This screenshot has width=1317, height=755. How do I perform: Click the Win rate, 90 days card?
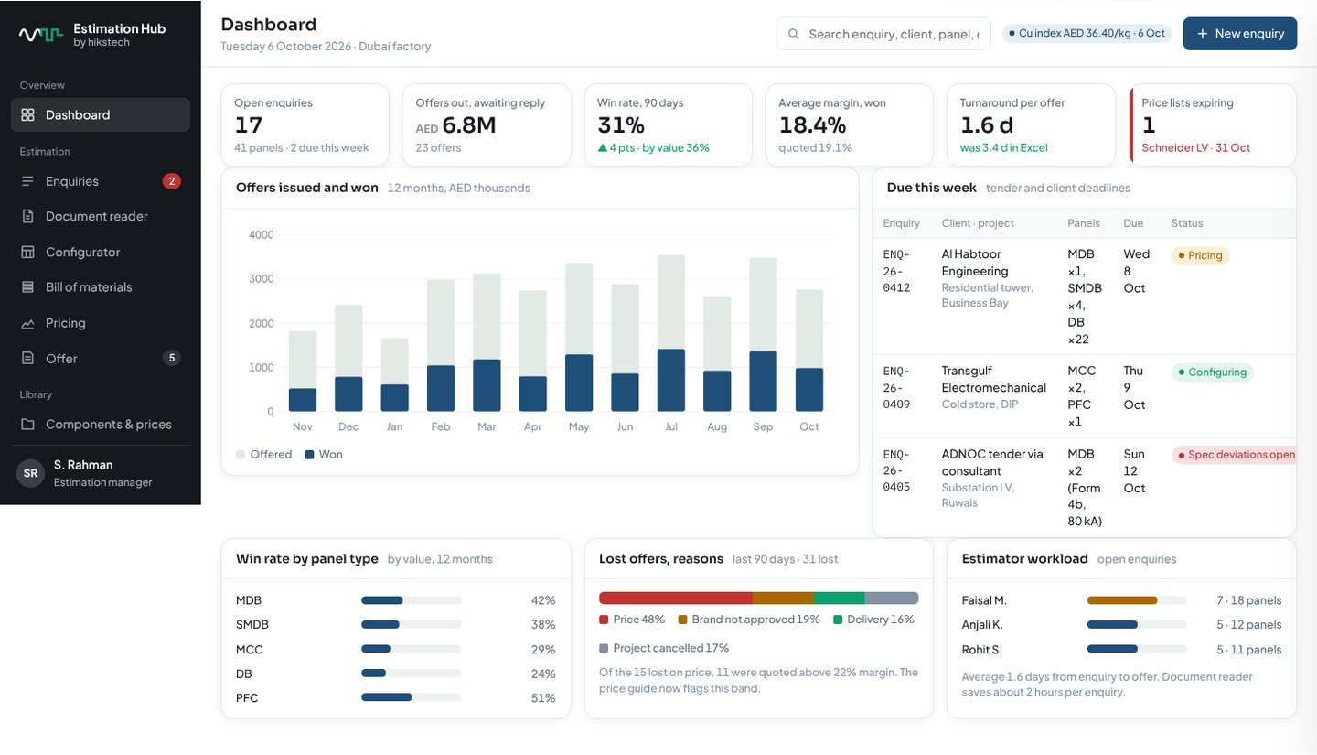668,125
